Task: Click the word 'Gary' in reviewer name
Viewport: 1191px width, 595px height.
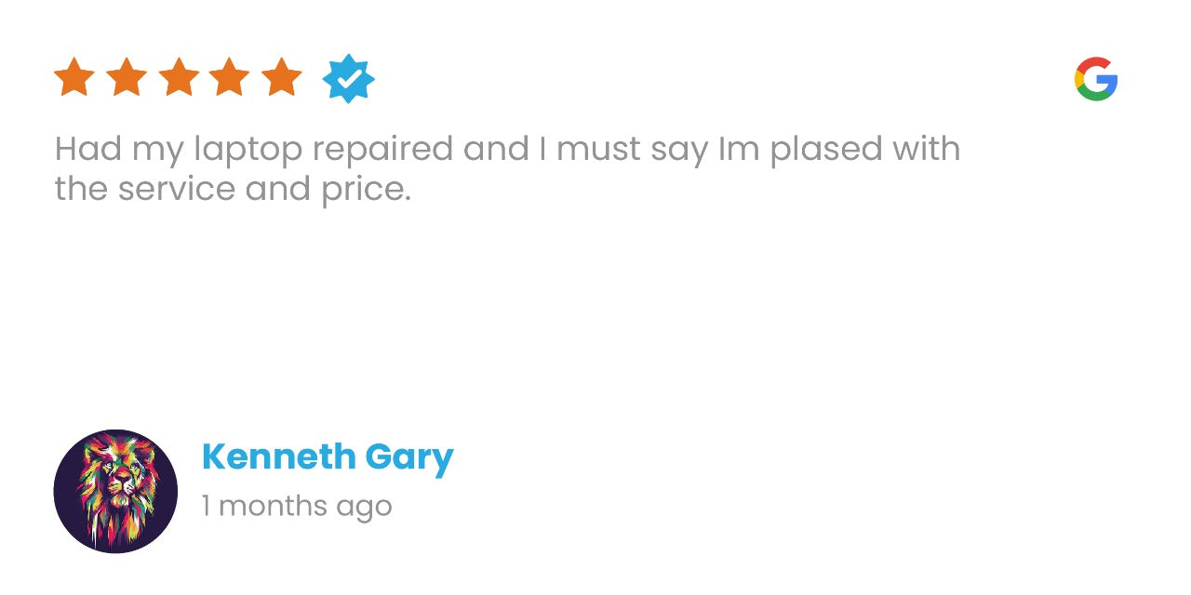Action: pos(409,459)
